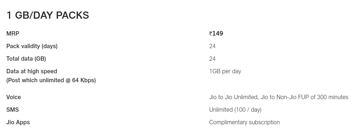The width and height of the screenshot is (357, 130).
Task: Click the pack validity value 24
Action: coord(212,46)
